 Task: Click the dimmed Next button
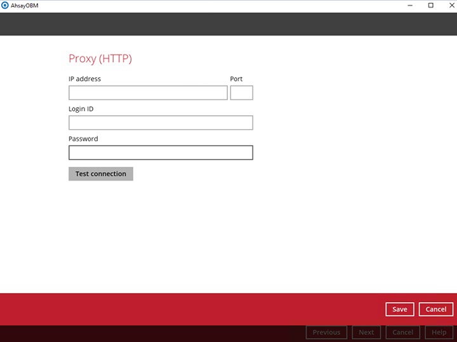(x=366, y=332)
